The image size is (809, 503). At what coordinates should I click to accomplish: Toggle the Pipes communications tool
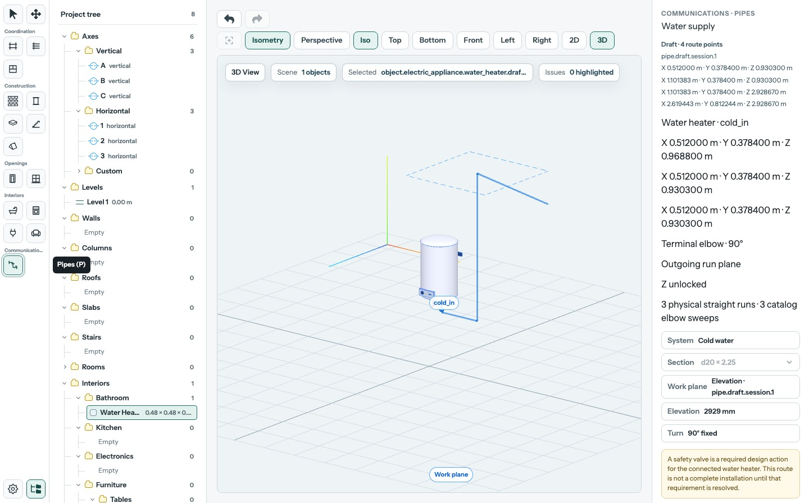pos(13,265)
